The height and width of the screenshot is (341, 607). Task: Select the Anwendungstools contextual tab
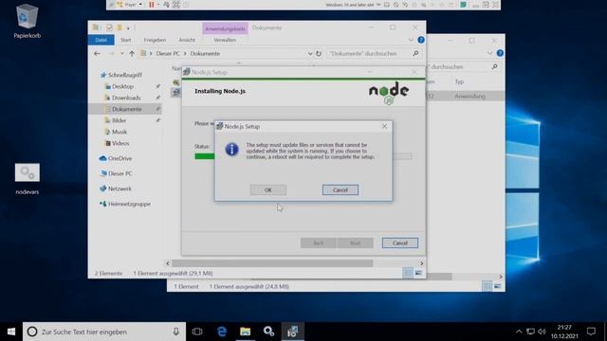tap(225, 28)
